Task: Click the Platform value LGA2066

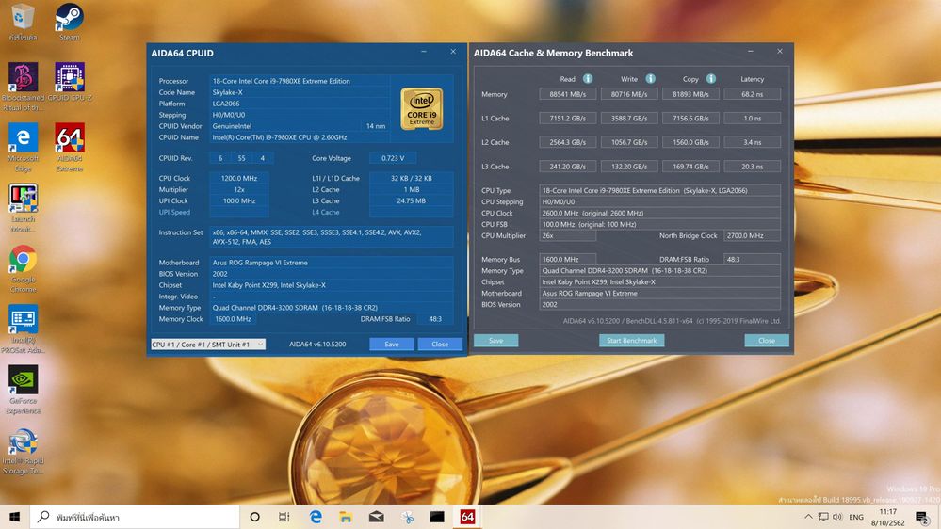Action: click(300, 104)
